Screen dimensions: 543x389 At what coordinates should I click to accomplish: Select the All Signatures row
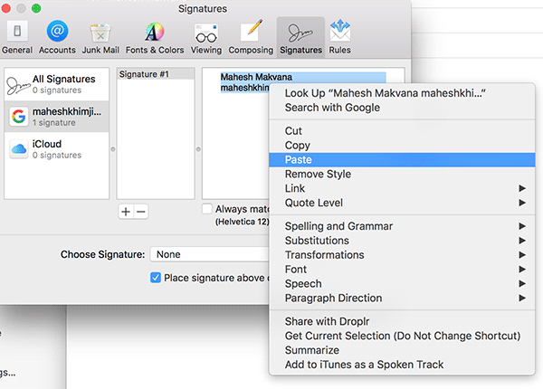point(57,84)
